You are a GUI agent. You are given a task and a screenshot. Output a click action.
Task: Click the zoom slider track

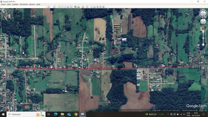(203, 38)
